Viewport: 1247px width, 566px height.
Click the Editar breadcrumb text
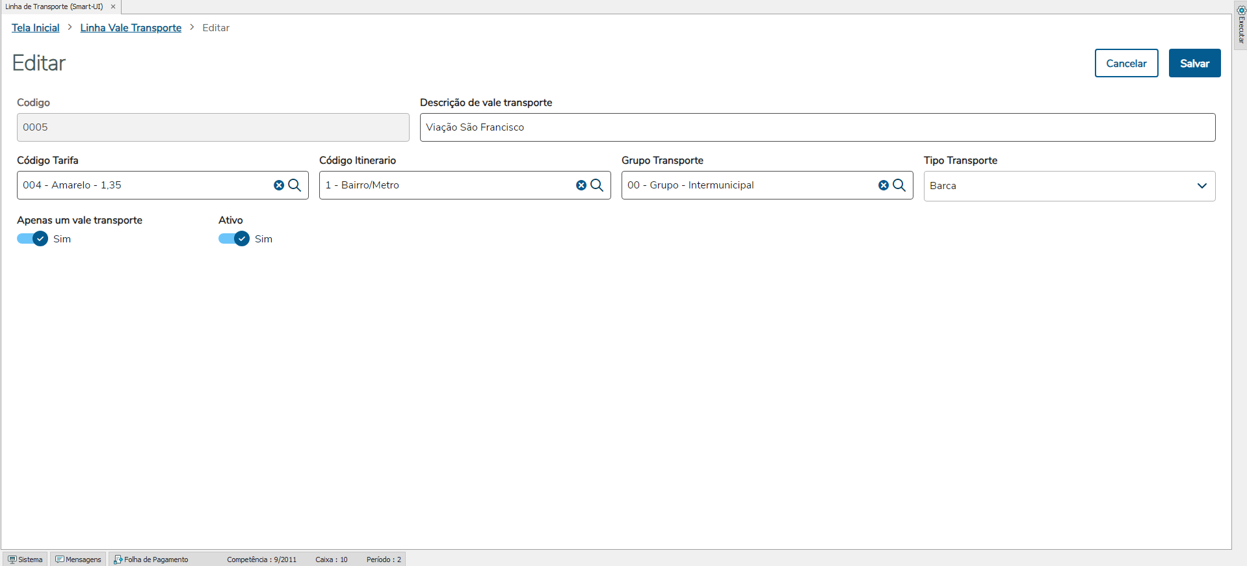coord(216,28)
